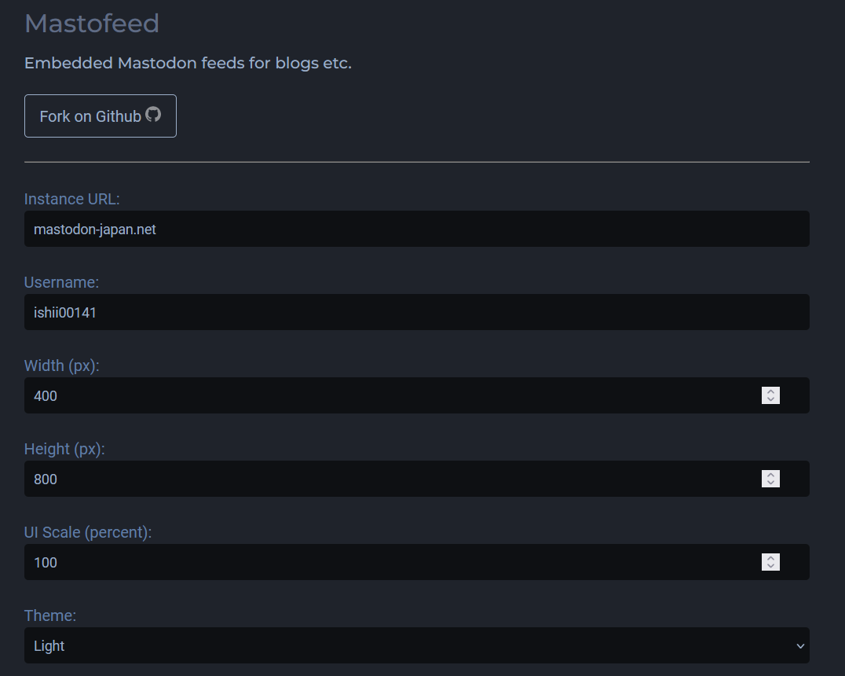Image resolution: width=845 pixels, height=676 pixels.
Task: Open the Fork on Github button
Action: point(101,116)
